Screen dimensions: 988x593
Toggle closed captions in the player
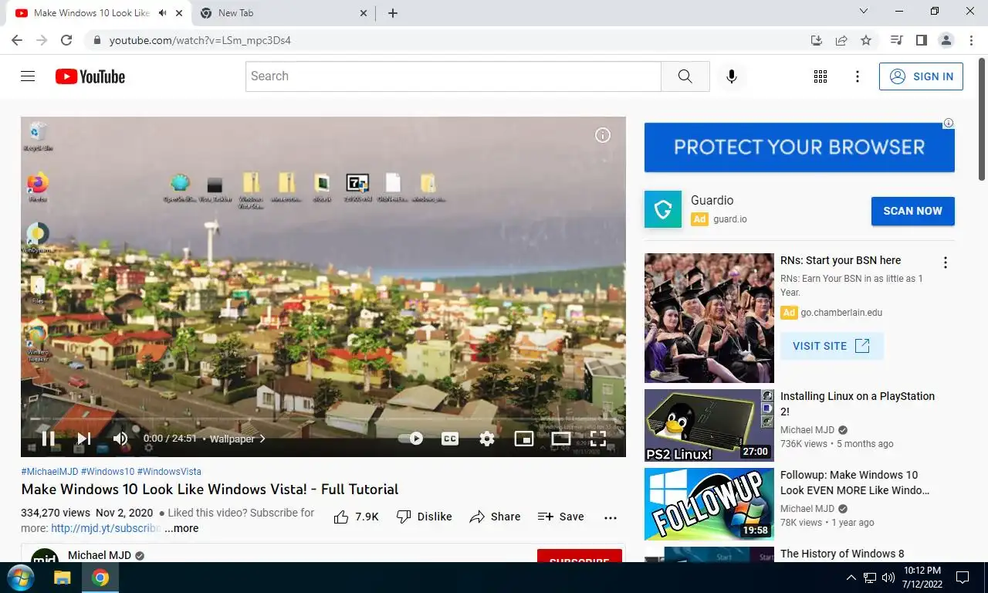tap(449, 439)
